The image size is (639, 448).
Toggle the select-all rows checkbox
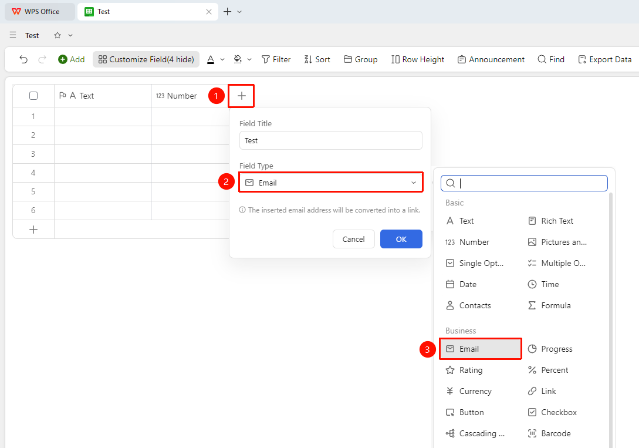[33, 96]
